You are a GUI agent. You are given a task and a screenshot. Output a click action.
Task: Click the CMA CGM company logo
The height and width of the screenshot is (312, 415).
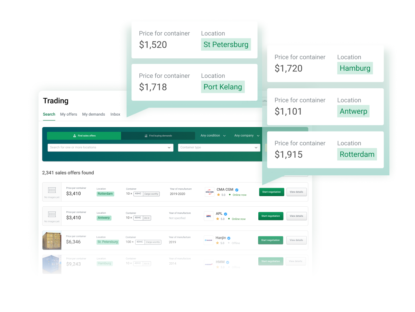click(x=210, y=192)
